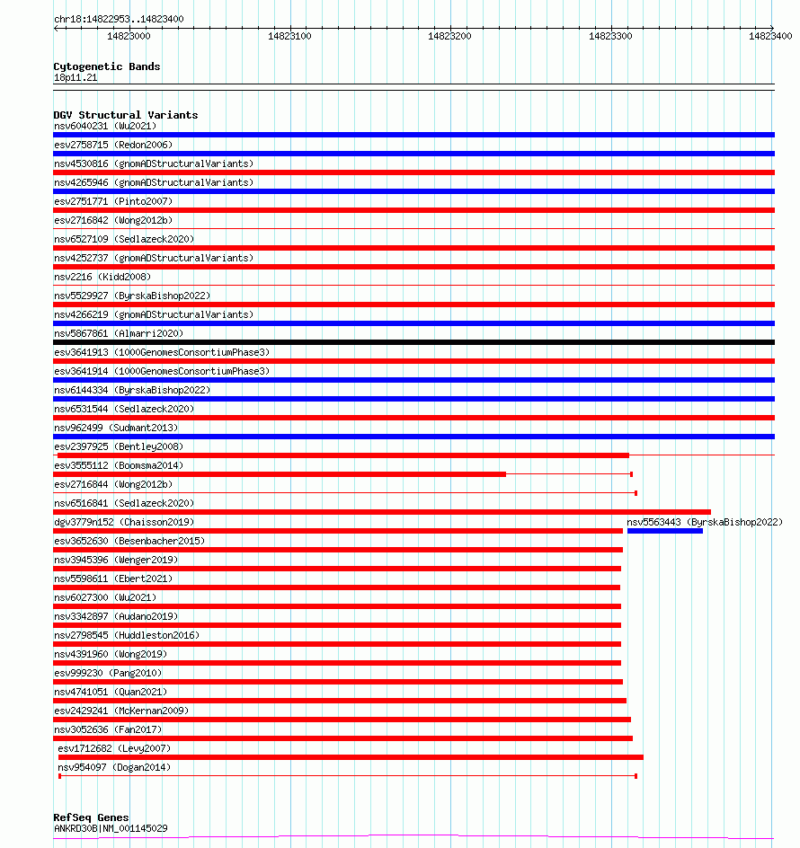Image resolution: width=800 pixels, height=848 pixels.
Task: Select nsv6527109 (Sedlazeck2020) label
Action: click(124, 239)
